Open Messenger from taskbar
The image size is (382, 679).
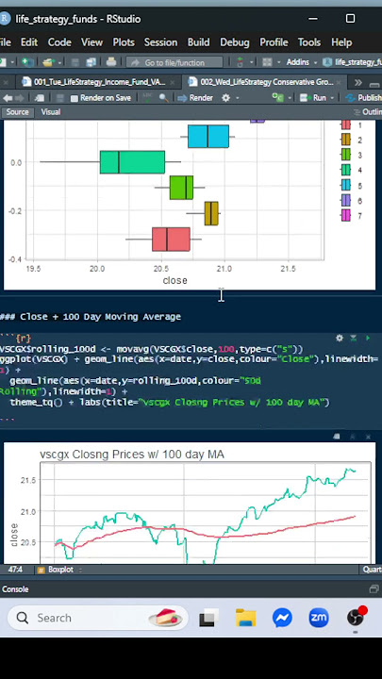point(282,618)
